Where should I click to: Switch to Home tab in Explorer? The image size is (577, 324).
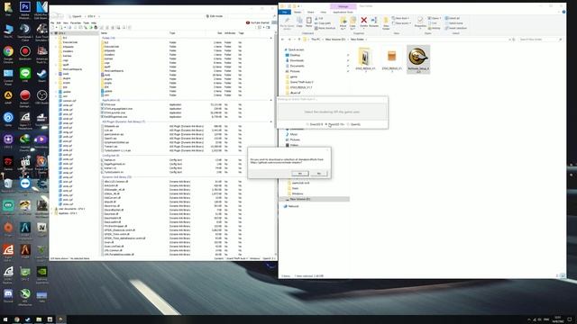tap(298, 12)
